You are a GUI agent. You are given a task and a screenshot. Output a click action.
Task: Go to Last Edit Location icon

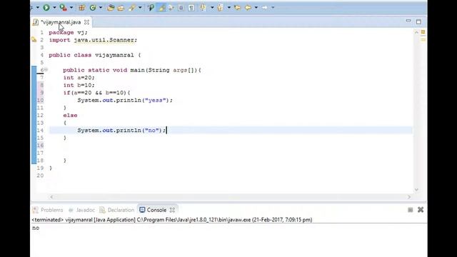tap(238, 8)
